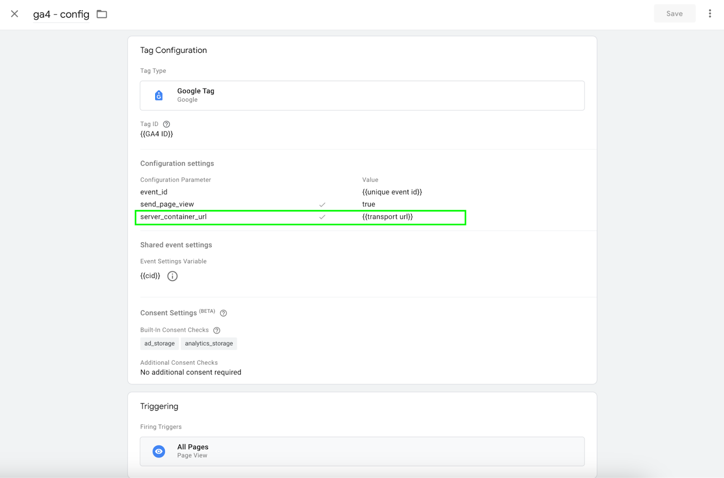The width and height of the screenshot is (724, 478).
Task: Click the Tag Configuration heading
Action: [173, 50]
